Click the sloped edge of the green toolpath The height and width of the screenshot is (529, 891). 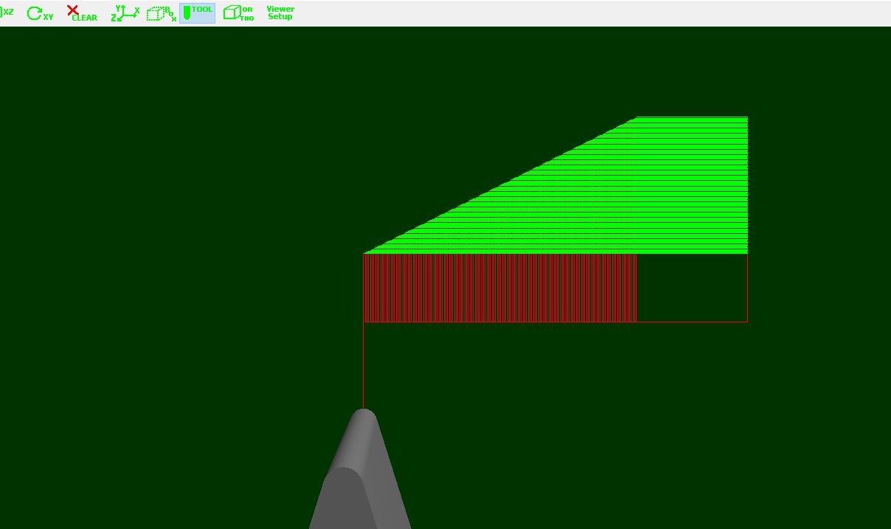point(502,184)
